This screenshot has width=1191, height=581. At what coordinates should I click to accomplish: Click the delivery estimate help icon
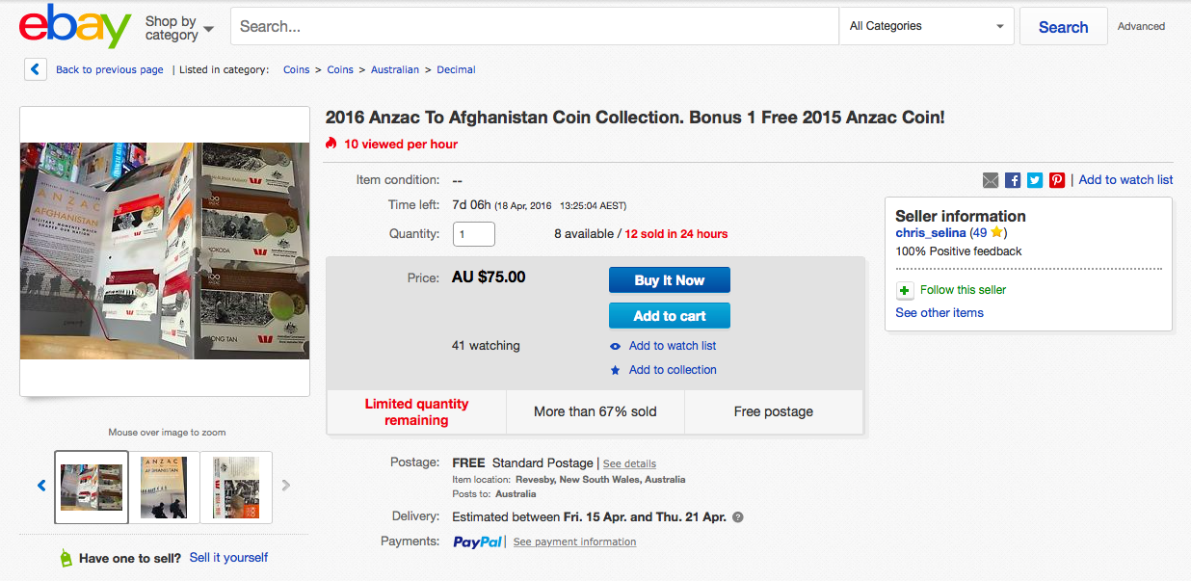pyautogui.click(x=738, y=517)
